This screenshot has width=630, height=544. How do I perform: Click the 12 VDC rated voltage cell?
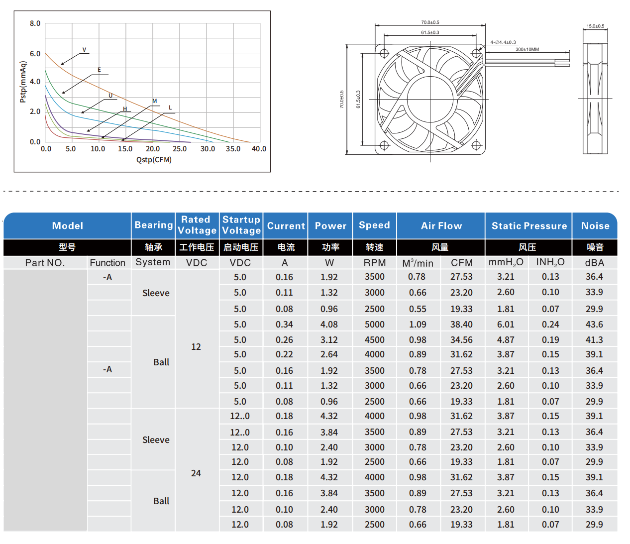pos(196,347)
